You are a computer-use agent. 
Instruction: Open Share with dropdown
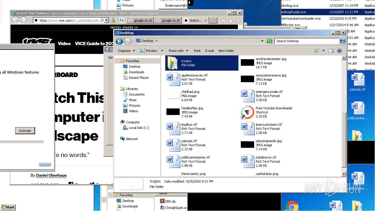[178, 51]
